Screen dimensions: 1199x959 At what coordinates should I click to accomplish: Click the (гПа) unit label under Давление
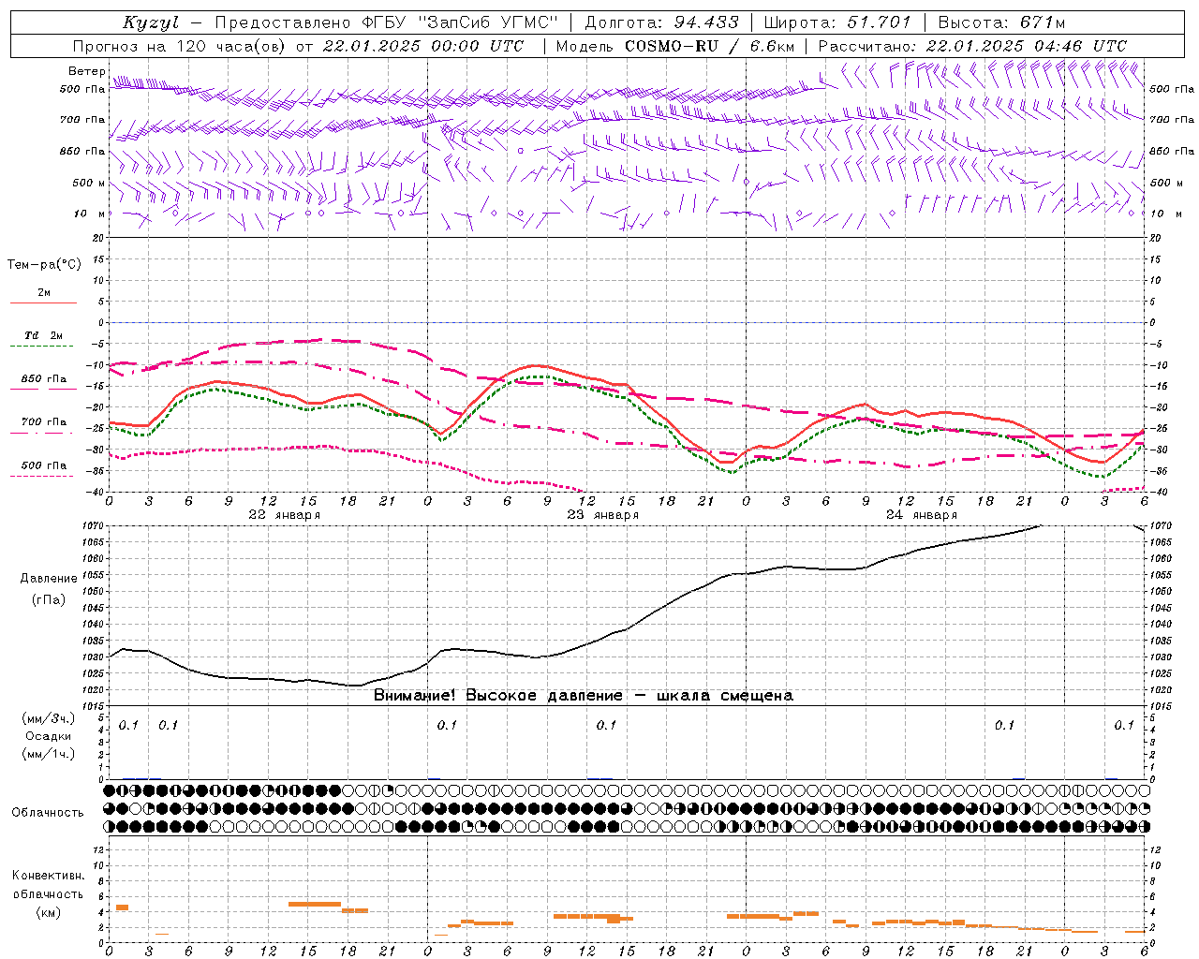click(49, 600)
